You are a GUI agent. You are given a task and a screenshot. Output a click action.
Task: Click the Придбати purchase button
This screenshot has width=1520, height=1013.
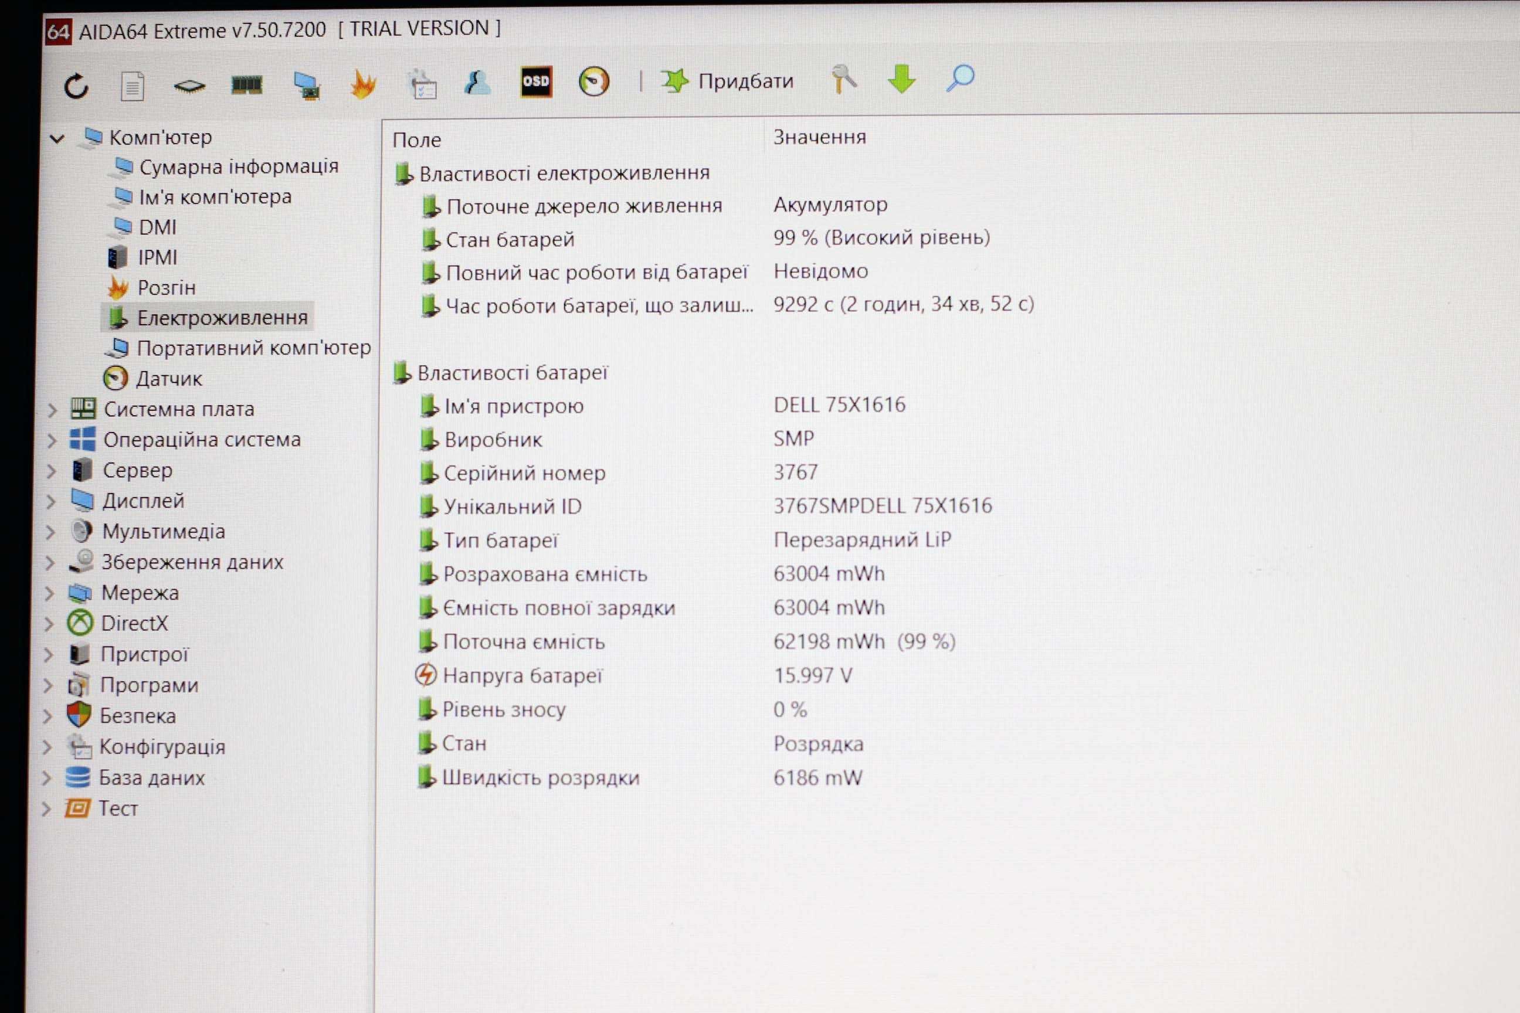pos(727,81)
